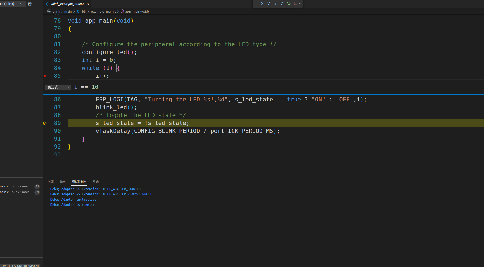
Task: Click the breakpoint expression input field
Action: (x=278, y=87)
